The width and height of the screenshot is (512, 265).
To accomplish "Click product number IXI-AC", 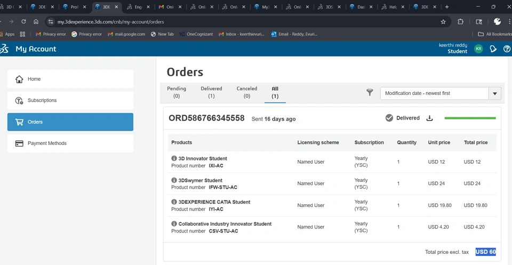I will pos(216,166).
